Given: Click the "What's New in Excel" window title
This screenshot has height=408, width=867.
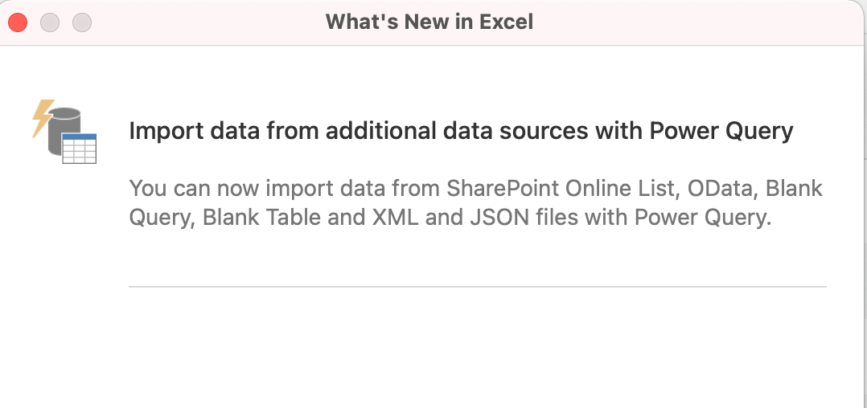Looking at the screenshot, I should tap(429, 22).
